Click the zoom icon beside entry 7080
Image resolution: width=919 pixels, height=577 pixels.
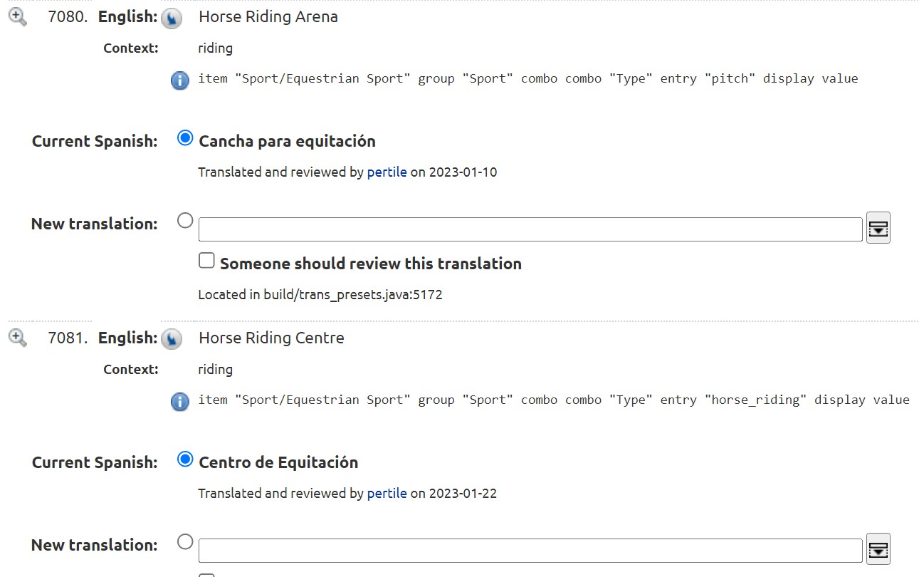coord(18,17)
